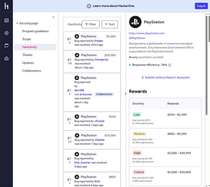Image resolution: width=210 pixels, height=187 pixels.
Task: Upvote the 0xbaas $5,000 report
Action: point(70,39)
